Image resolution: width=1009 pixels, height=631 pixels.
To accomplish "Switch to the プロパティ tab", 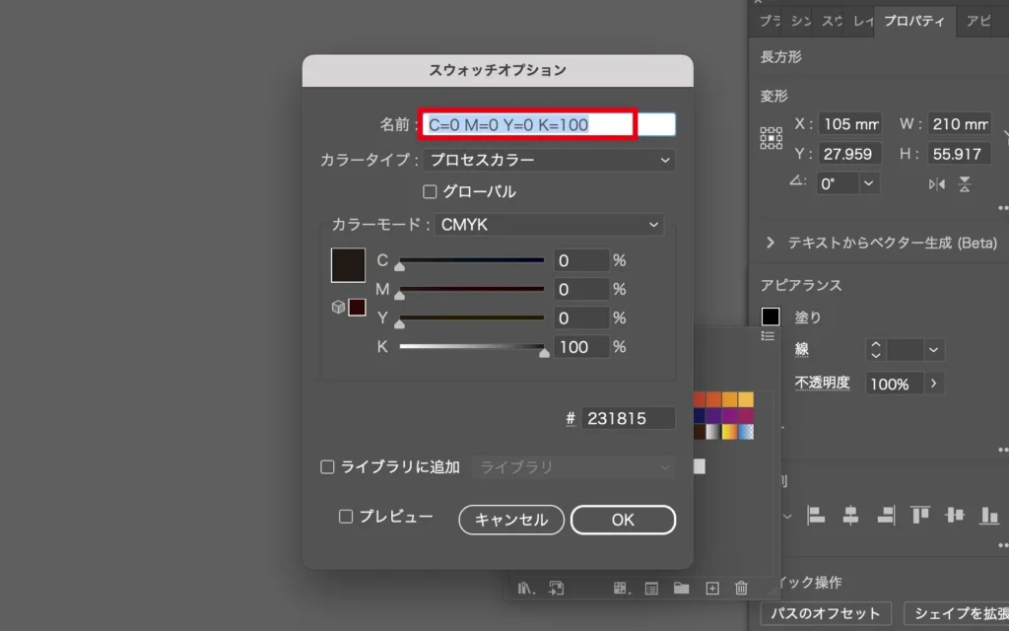I will click(x=913, y=21).
